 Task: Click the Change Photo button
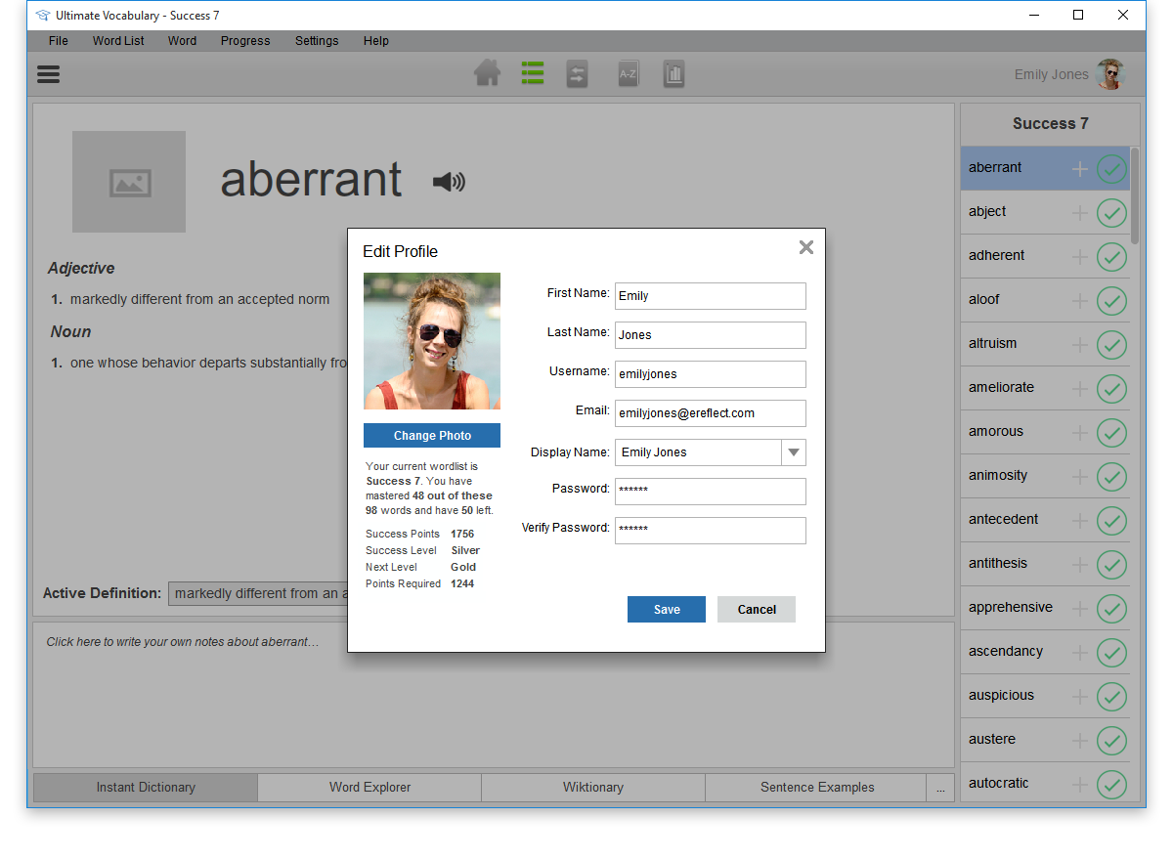tap(432, 436)
